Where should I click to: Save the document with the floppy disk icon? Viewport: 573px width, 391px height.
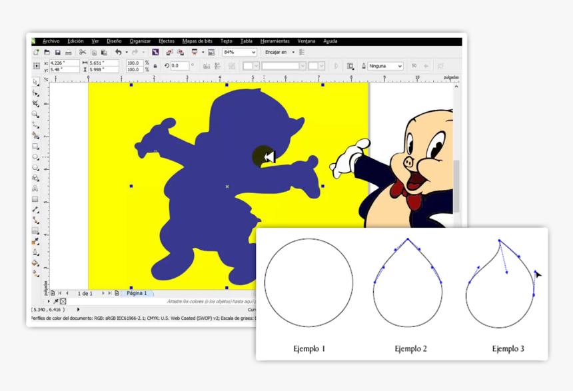[57, 52]
